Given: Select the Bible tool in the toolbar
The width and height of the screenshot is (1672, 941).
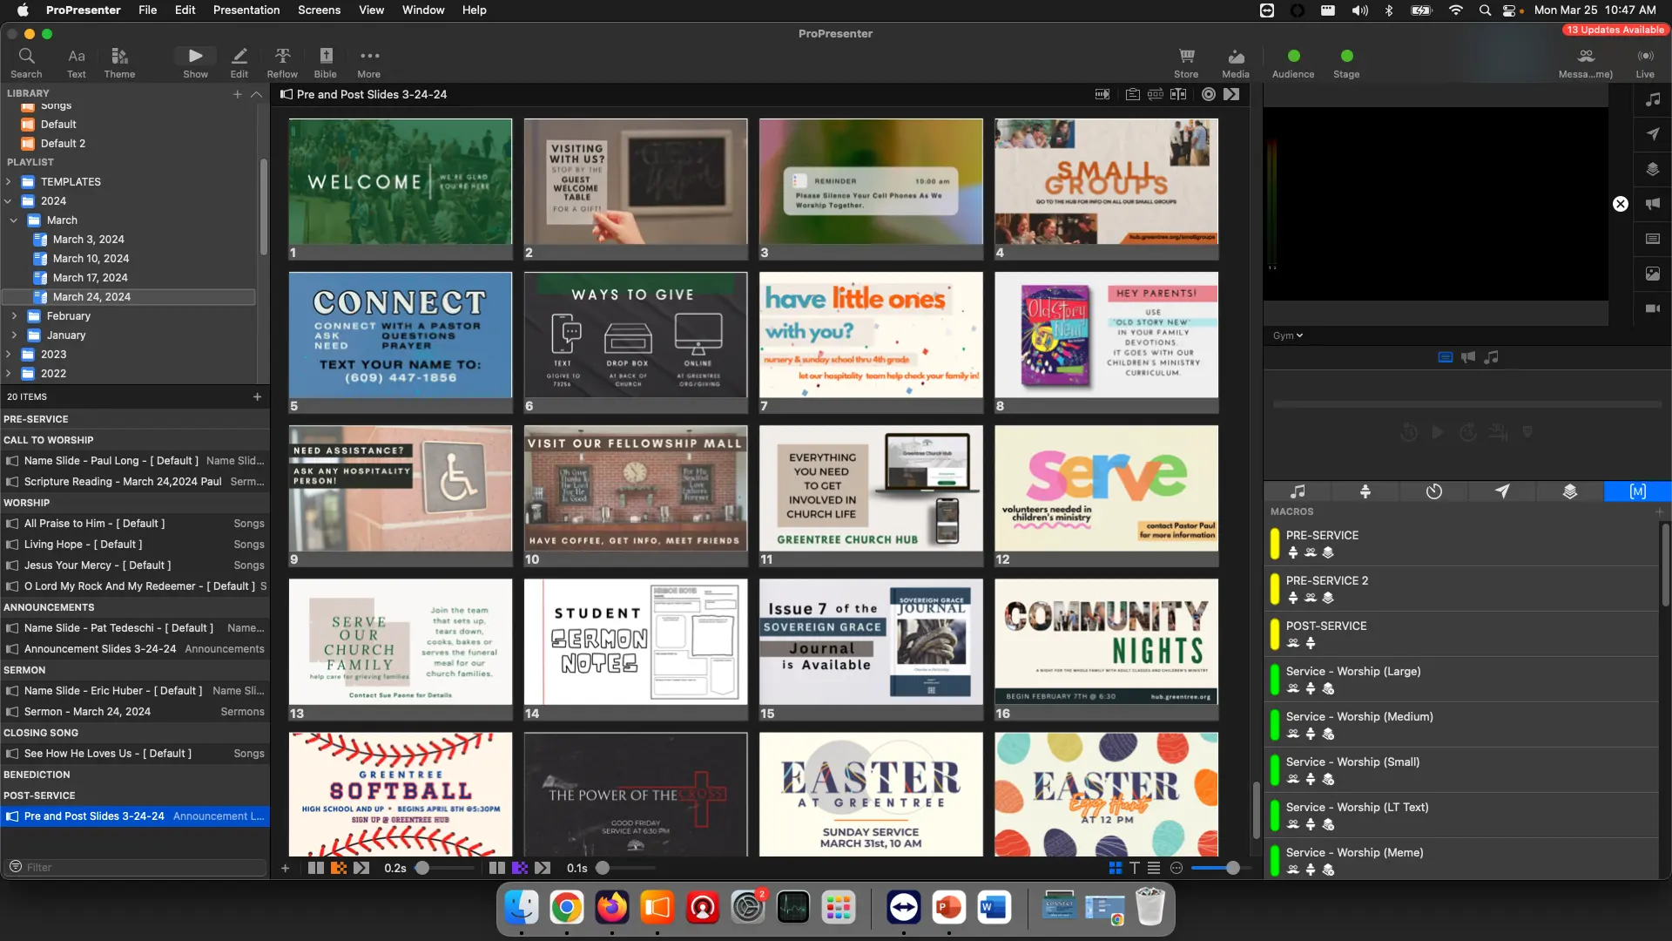Looking at the screenshot, I should click(325, 61).
